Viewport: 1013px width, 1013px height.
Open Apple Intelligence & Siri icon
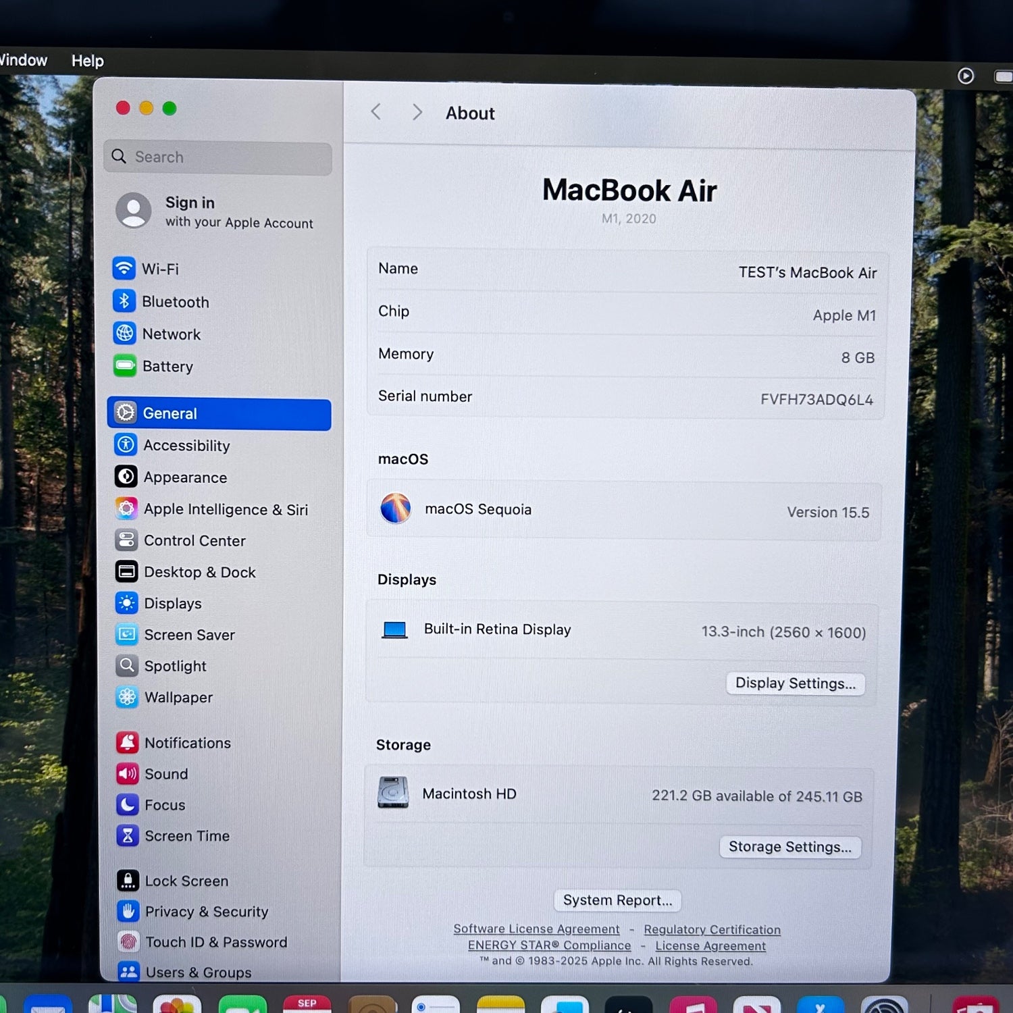pos(126,508)
